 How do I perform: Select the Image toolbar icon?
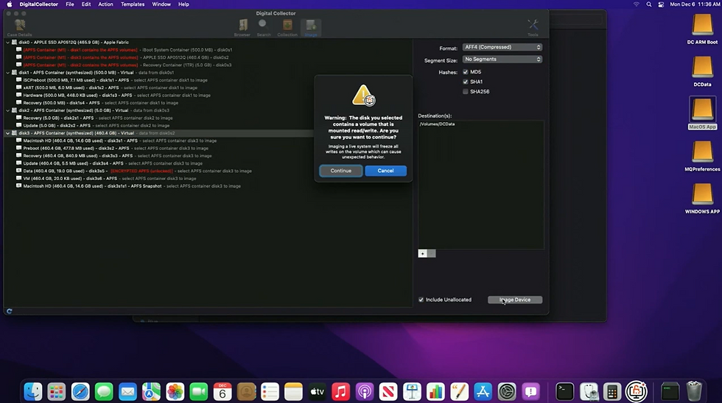click(x=311, y=27)
